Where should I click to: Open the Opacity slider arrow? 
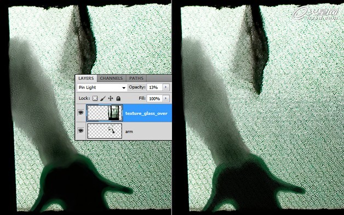tap(166, 87)
